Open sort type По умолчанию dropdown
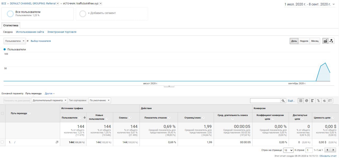This screenshot has width=339, height=158. 100,100
